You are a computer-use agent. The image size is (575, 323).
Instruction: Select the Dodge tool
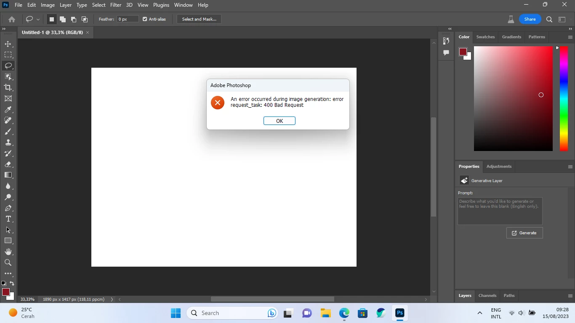click(8, 197)
